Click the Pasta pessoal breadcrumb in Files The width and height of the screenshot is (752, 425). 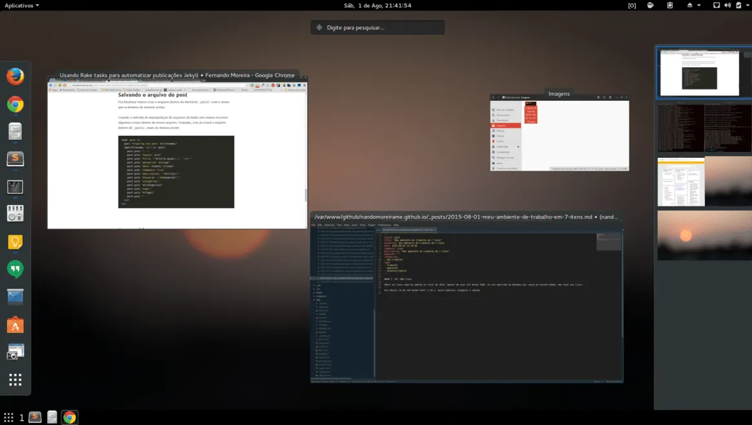click(x=510, y=98)
